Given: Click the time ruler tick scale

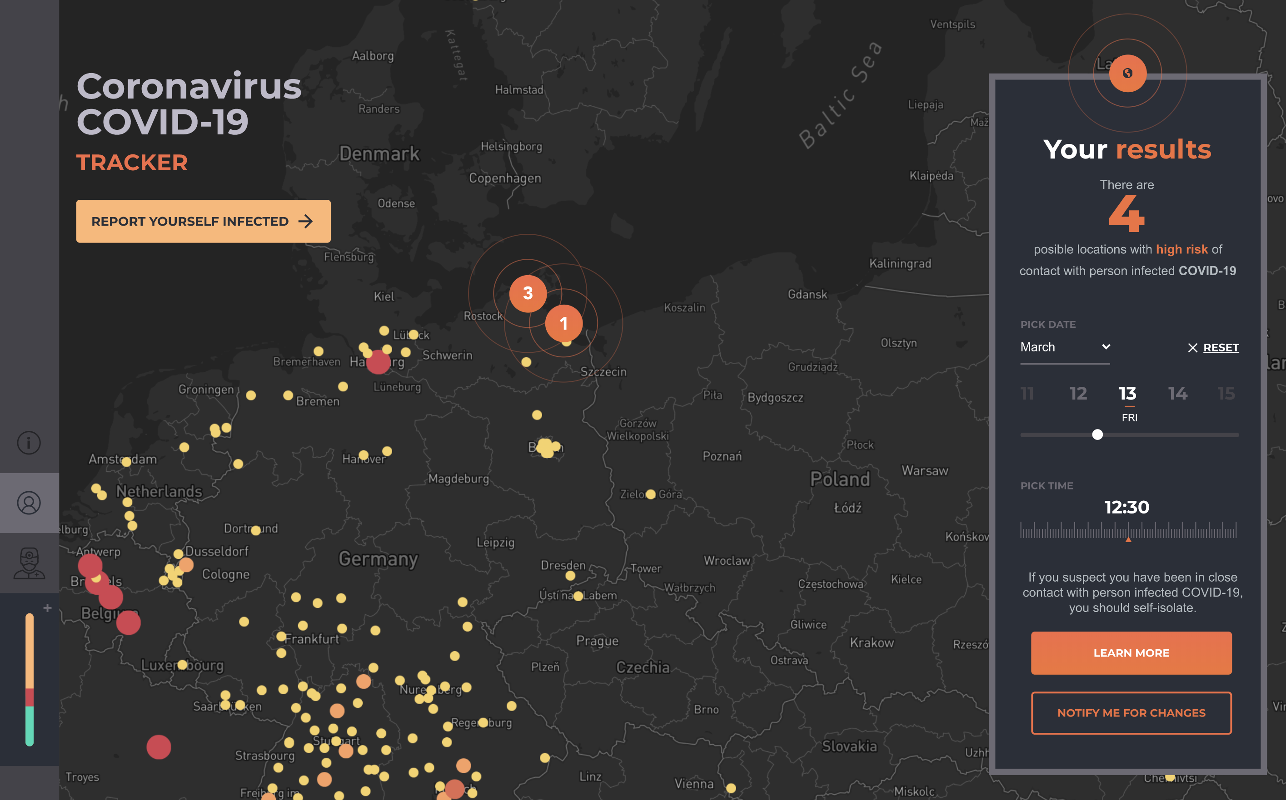Looking at the screenshot, I should click(1128, 531).
